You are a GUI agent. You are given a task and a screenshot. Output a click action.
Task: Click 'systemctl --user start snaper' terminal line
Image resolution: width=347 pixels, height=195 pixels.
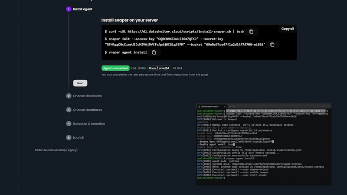click(x=232, y=175)
